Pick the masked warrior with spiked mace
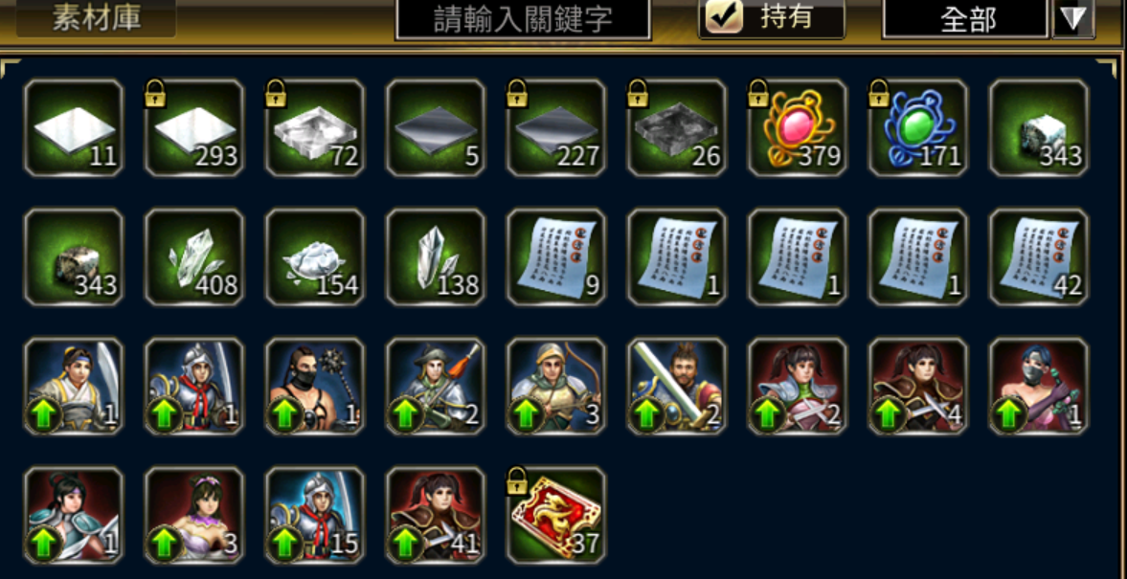The image size is (1127, 579). [315, 387]
